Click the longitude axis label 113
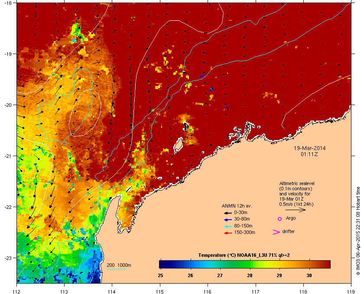The width and height of the screenshot is (364, 294). pyautogui.click(x=64, y=292)
